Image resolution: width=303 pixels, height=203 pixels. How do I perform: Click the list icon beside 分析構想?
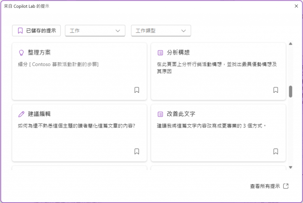pyautogui.click(x=160, y=53)
